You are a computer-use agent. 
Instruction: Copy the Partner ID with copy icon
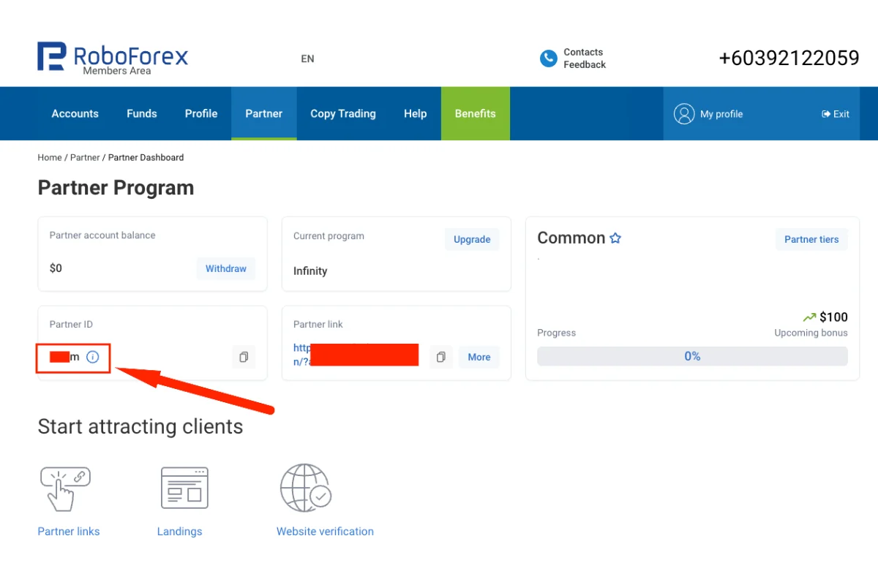click(244, 357)
